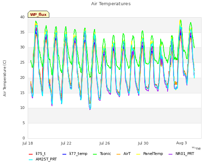The width and height of the screenshot is (222, 166).
Task: Click the orange AirT legend swatch
Action: pyautogui.click(x=118, y=154)
